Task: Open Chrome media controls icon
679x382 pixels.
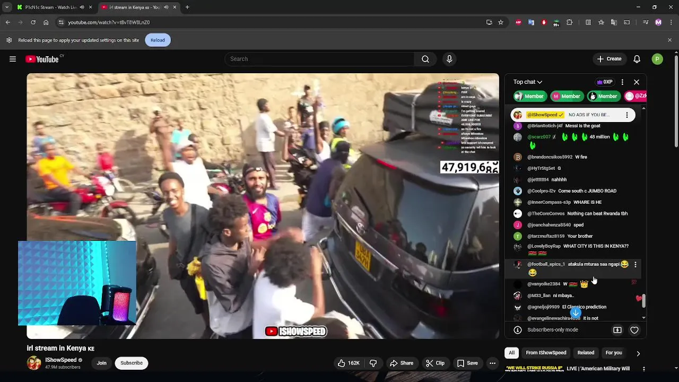Action: 646,22
